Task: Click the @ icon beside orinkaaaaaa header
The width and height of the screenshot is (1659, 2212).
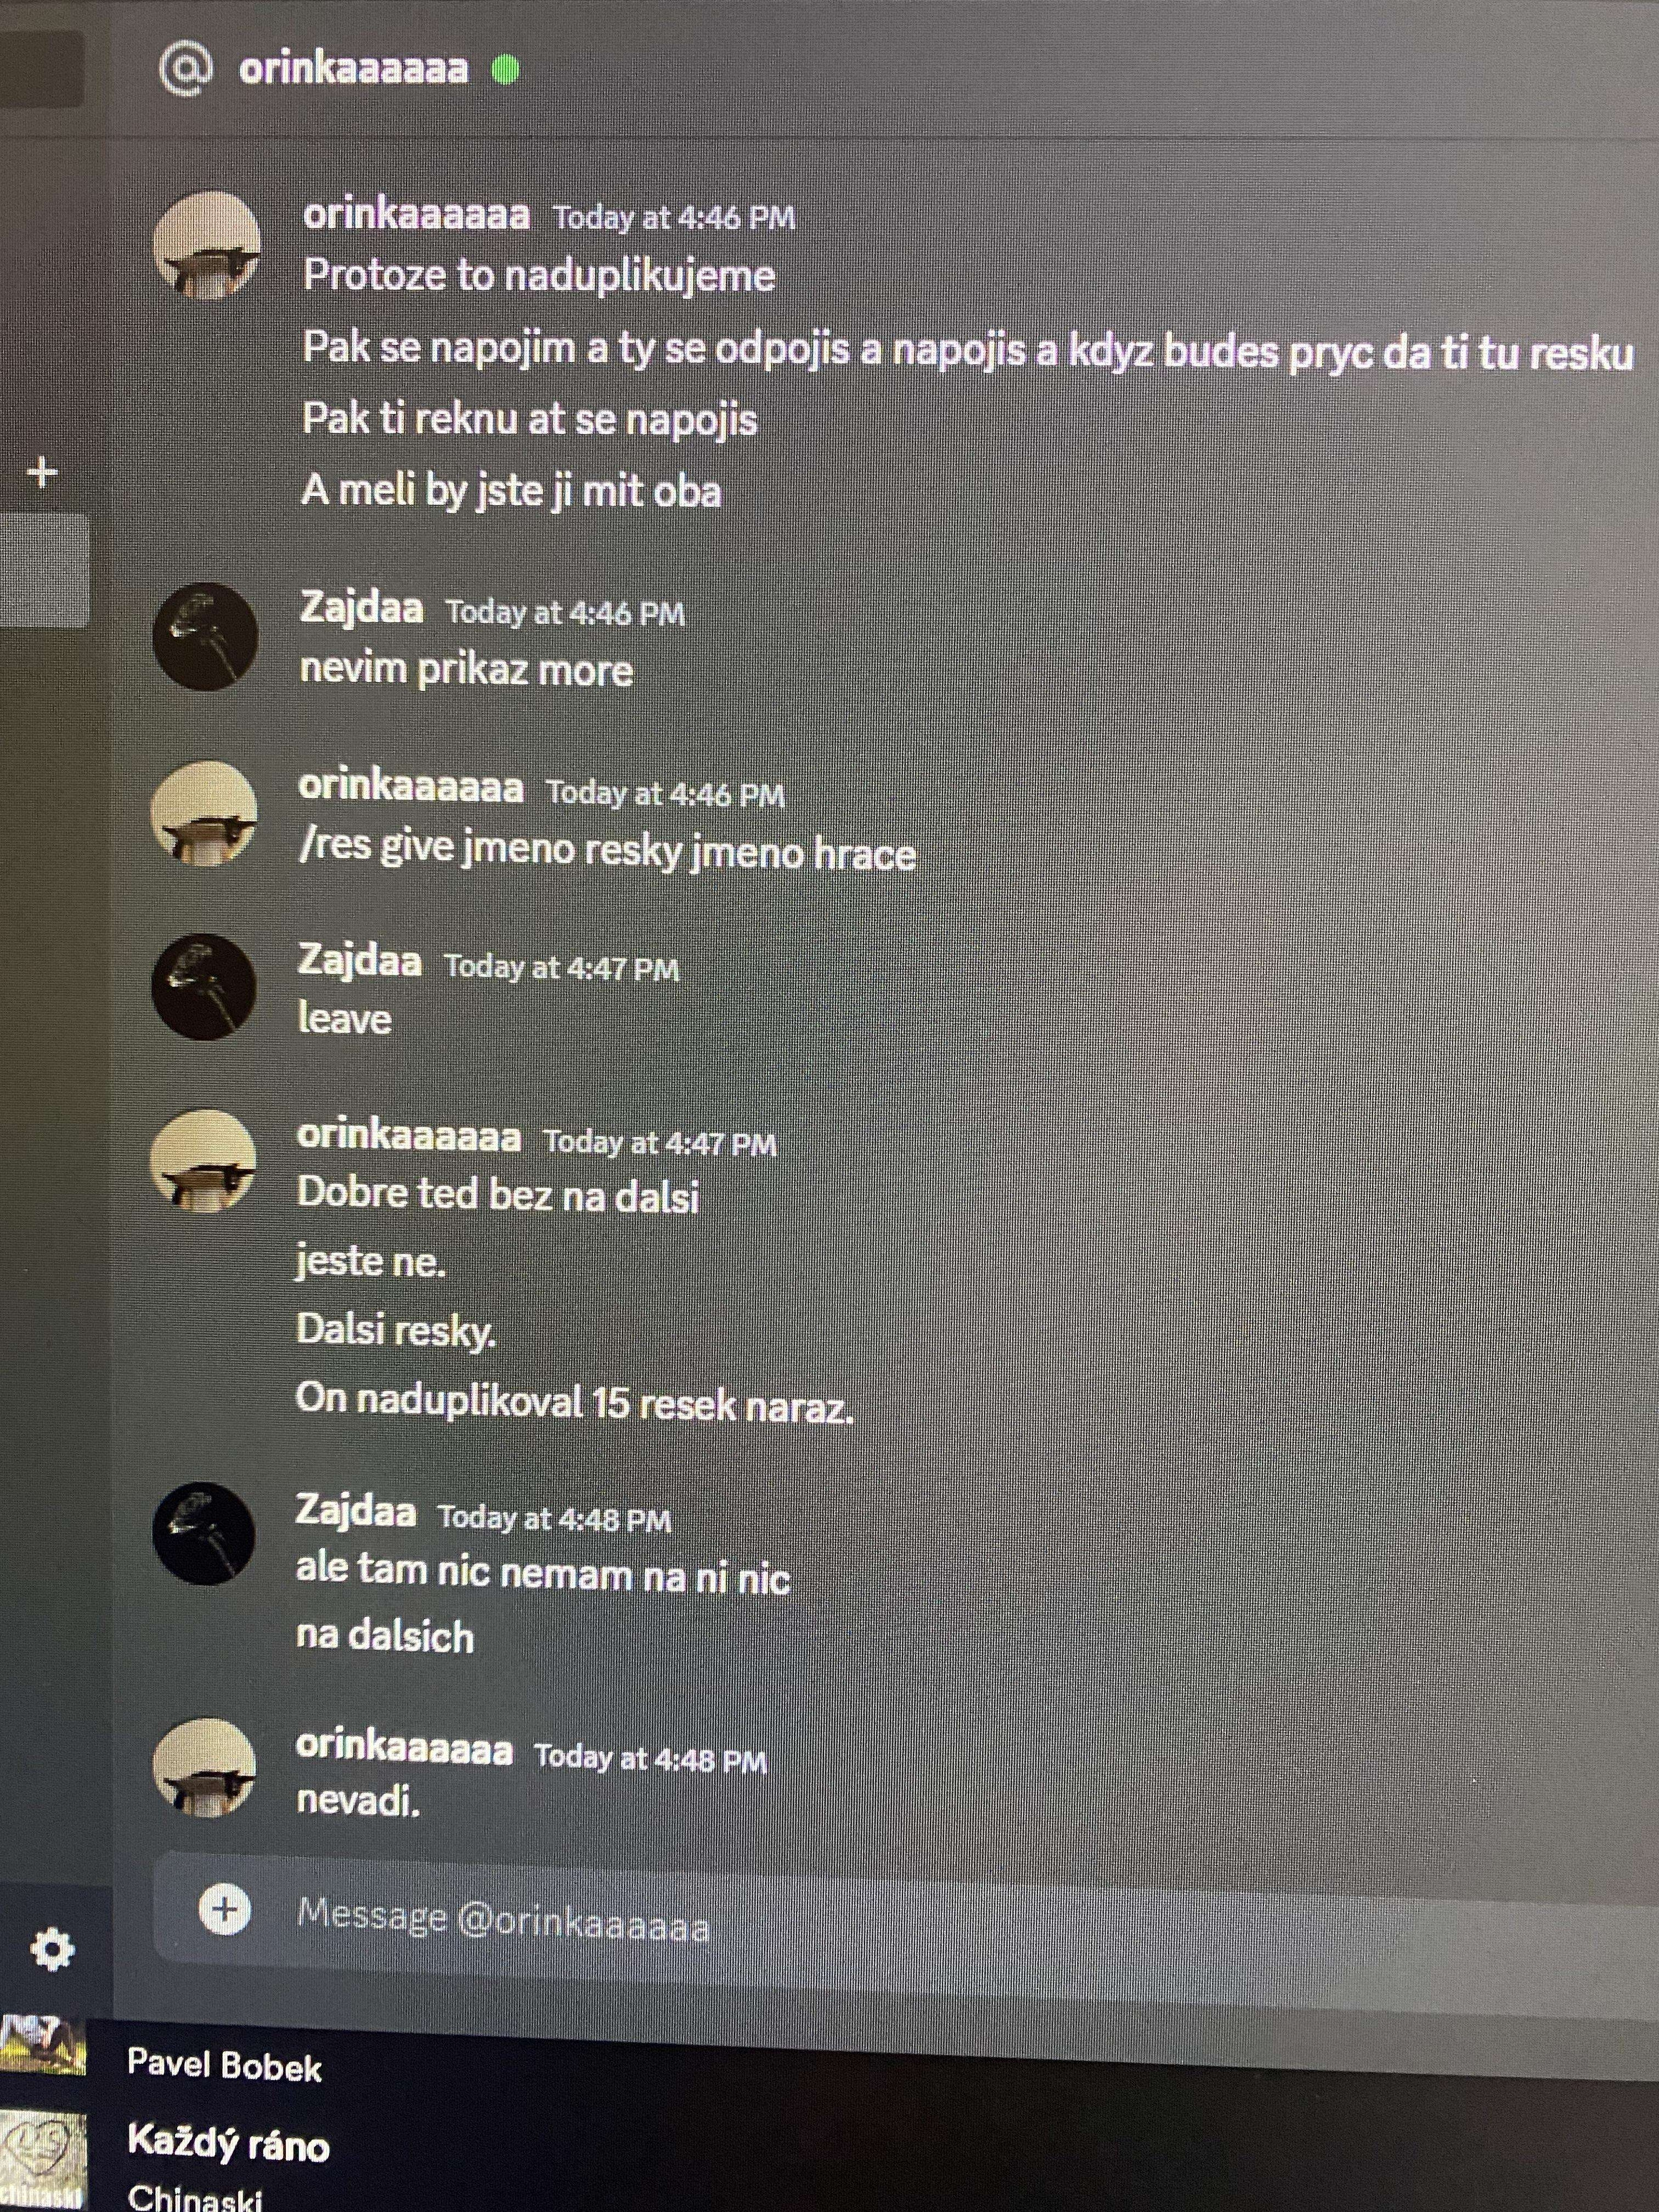Action: click(186, 70)
